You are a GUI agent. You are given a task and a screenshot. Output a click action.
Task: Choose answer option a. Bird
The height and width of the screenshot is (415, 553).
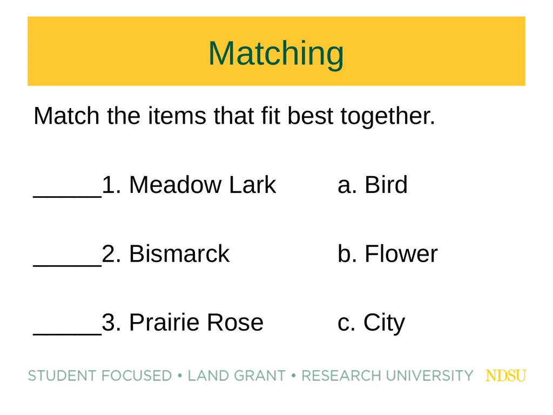(x=373, y=185)
